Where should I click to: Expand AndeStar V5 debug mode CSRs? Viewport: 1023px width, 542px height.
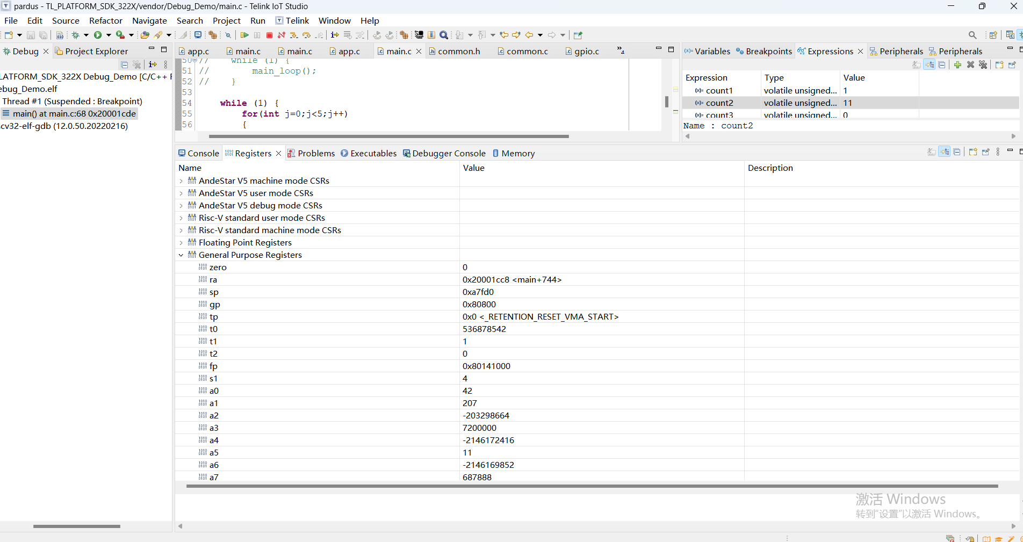tap(181, 206)
